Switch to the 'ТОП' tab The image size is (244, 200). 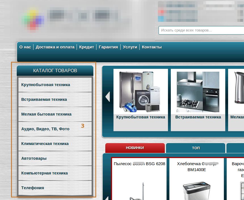tap(195, 148)
